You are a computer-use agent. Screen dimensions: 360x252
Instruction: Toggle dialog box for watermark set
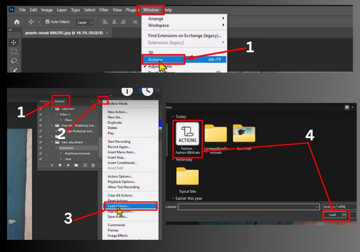(47, 109)
